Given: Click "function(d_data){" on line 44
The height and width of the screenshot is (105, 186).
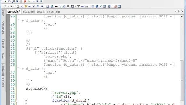Looking at the screenshot, I should [x=71, y=101].
